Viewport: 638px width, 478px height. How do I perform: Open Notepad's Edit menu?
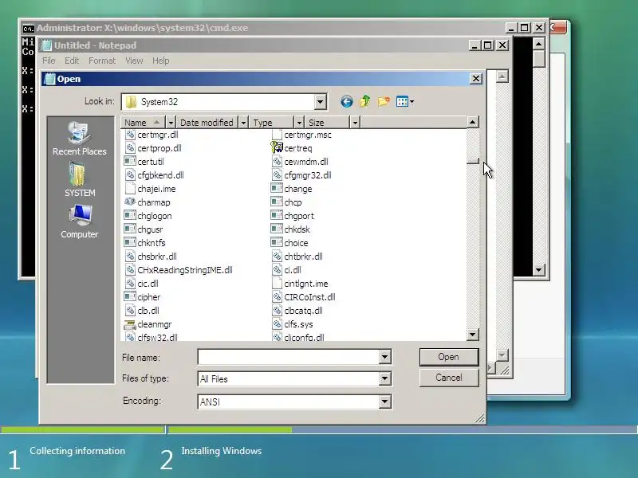point(72,61)
